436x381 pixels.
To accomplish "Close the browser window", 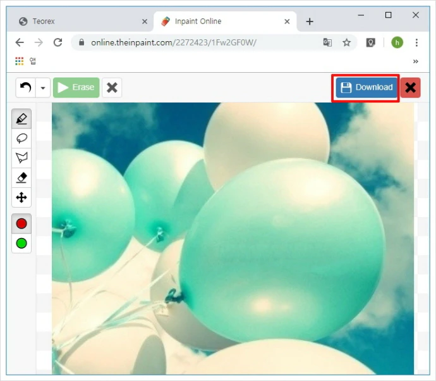I will [415, 15].
